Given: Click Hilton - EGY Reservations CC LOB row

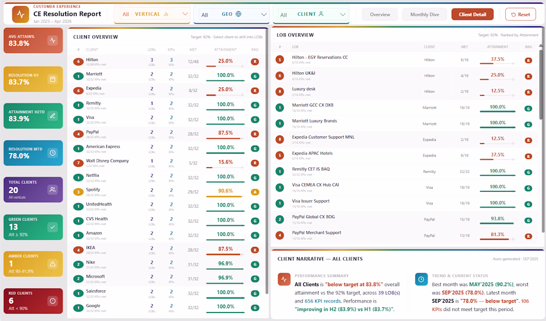Looking at the screenshot, I should click(406, 60).
